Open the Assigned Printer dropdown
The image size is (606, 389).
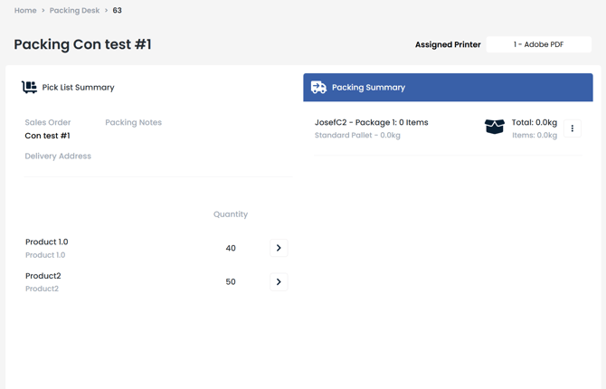(538, 44)
